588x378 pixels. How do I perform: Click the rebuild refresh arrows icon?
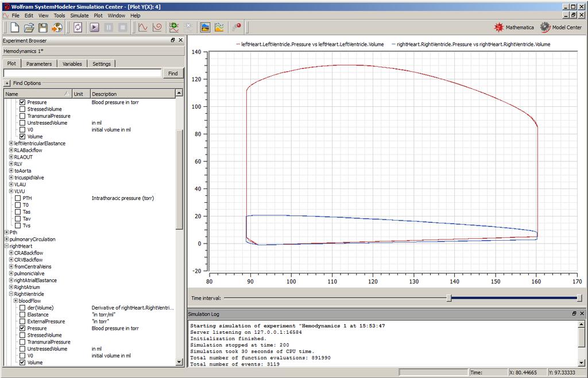click(x=78, y=28)
